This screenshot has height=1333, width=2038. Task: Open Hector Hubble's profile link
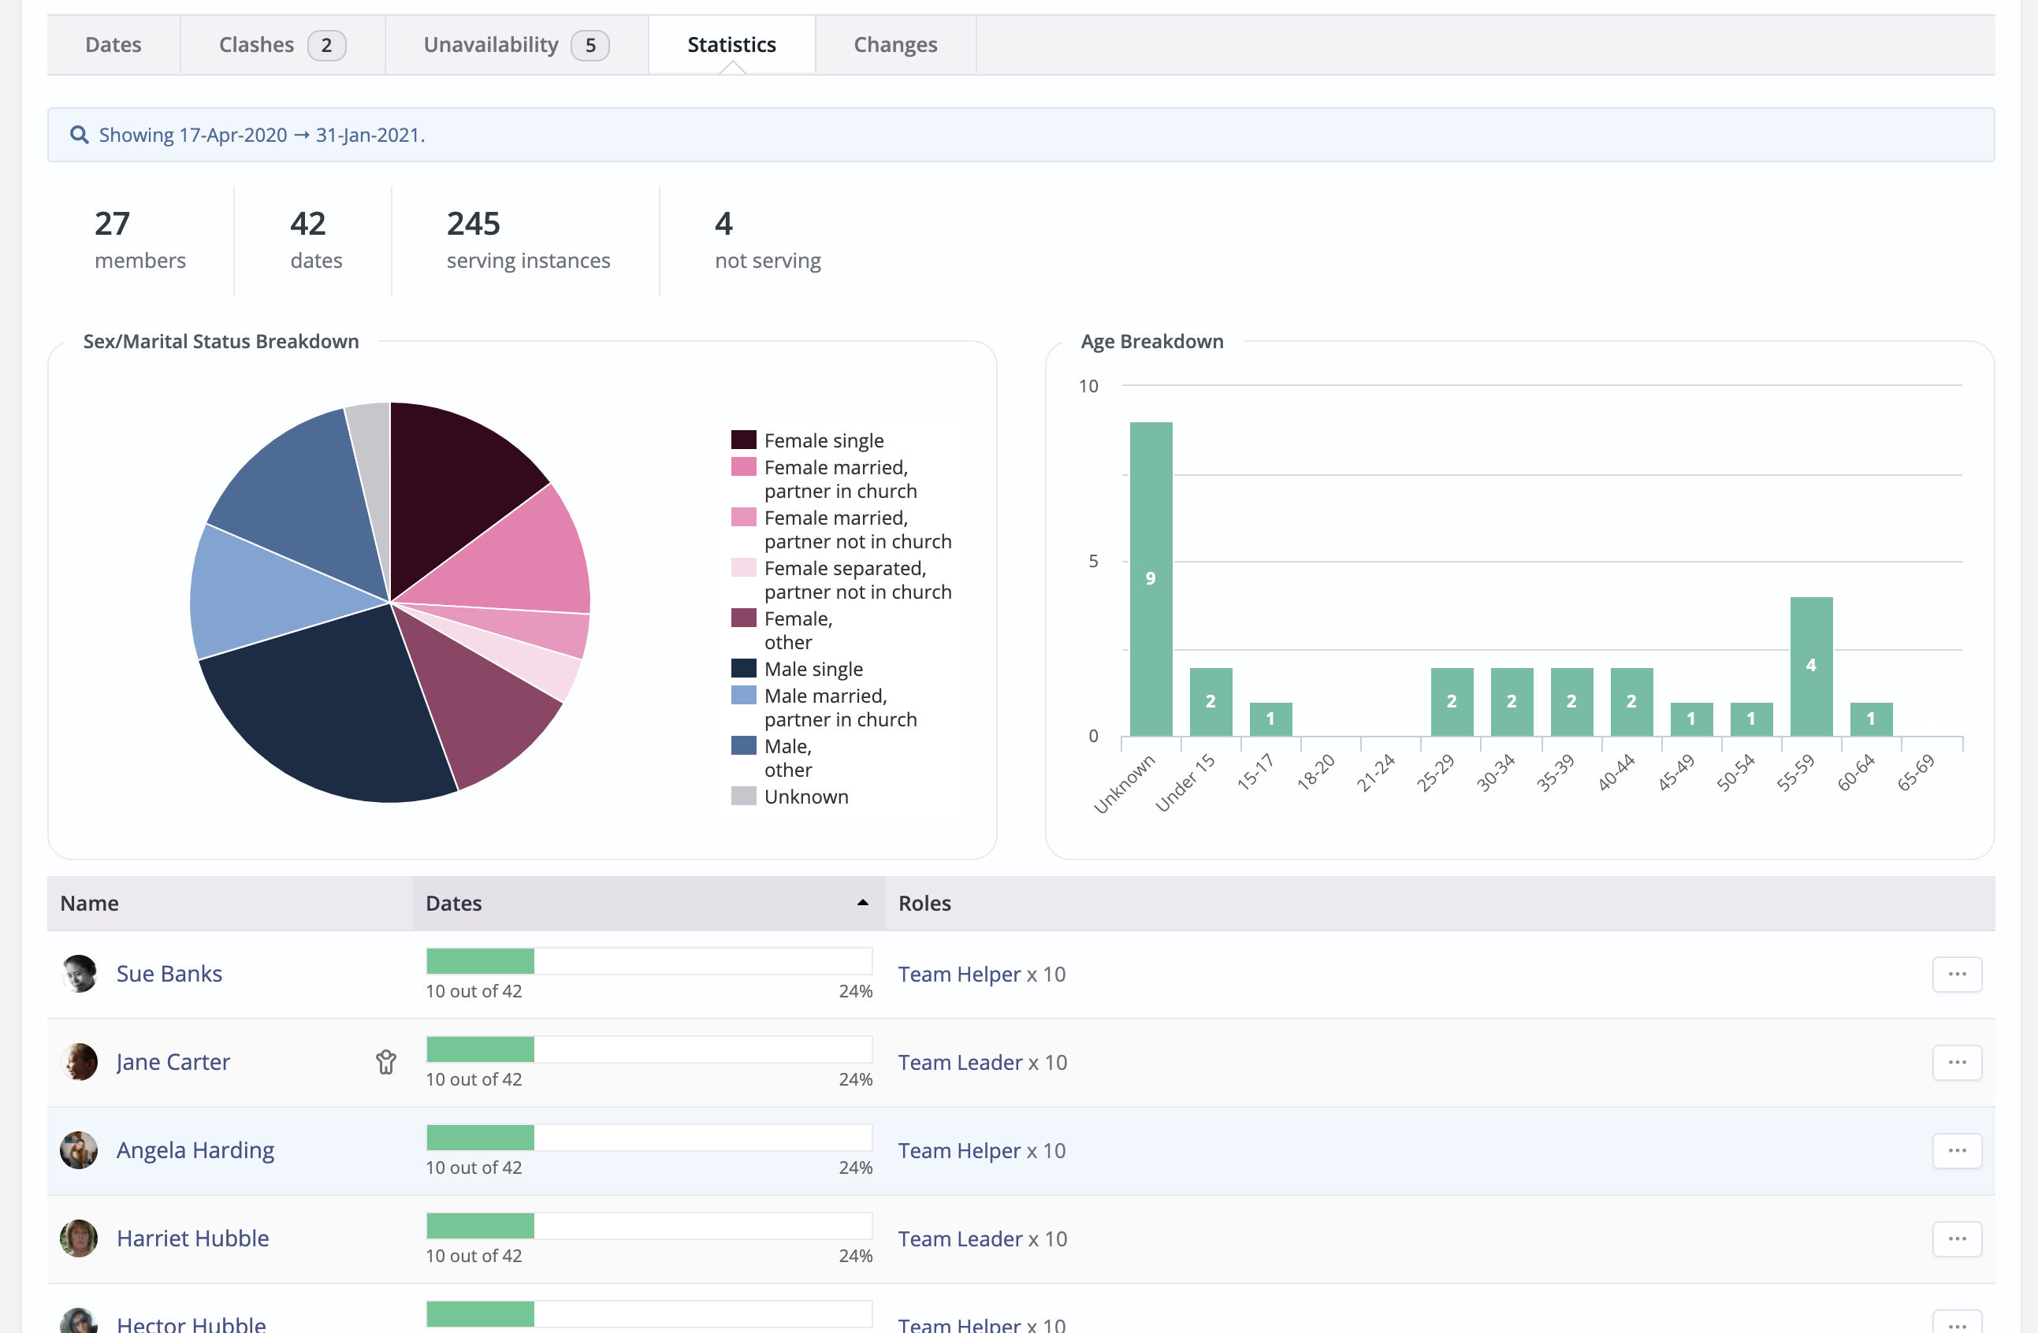[190, 1323]
